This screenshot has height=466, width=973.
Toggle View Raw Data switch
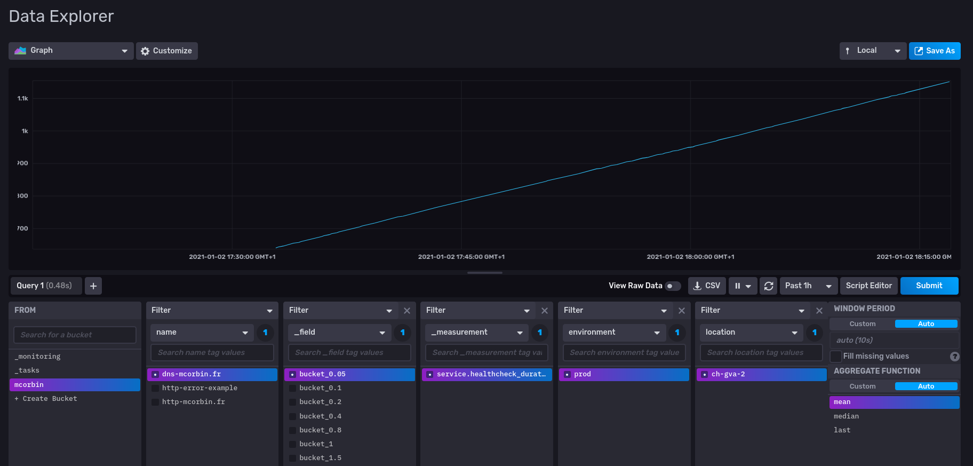click(673, 286)
